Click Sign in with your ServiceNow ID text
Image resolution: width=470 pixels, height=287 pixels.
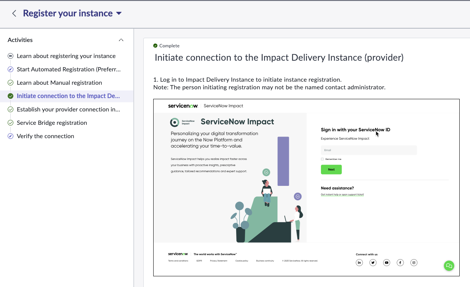(x=355, y=130)
